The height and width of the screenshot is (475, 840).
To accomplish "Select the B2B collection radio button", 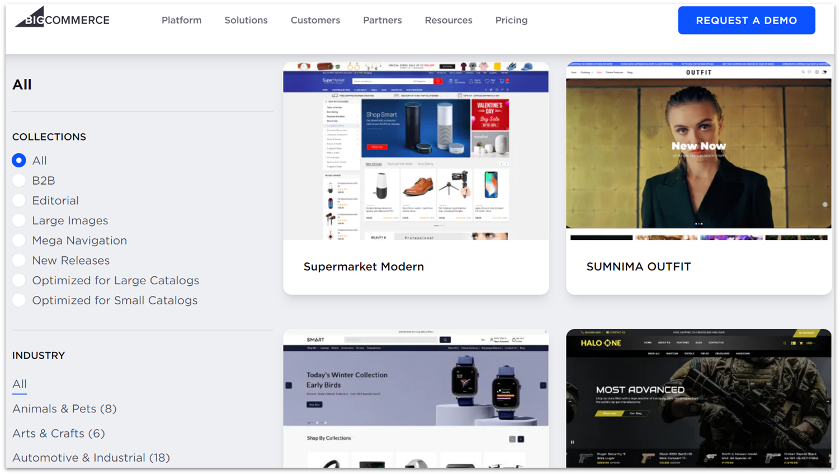I will [19, 181].
